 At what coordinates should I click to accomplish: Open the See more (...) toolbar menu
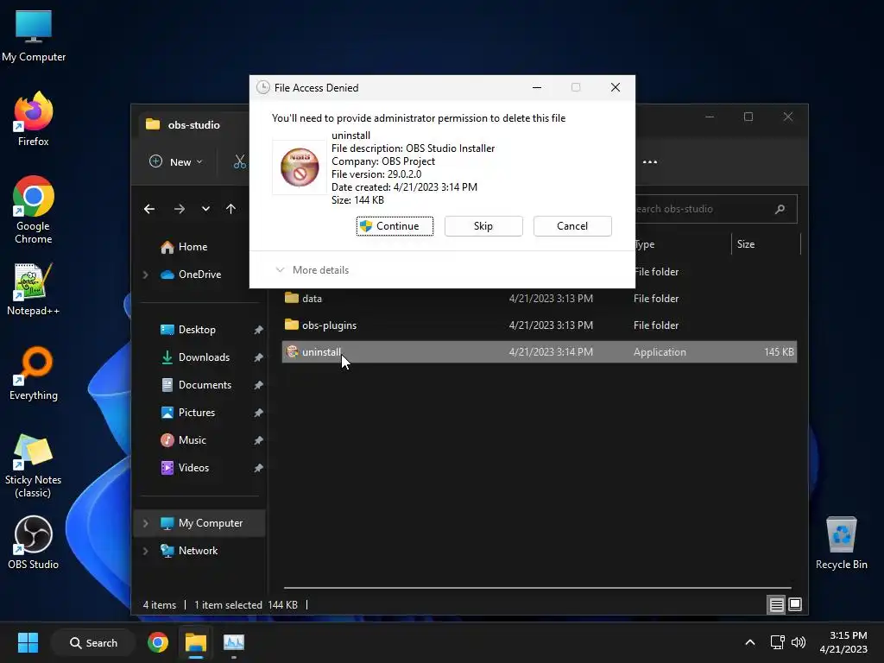(650, 161)
